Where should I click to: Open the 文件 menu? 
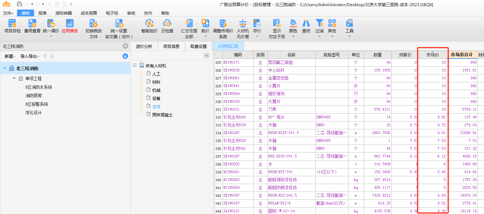click(8, 13)
